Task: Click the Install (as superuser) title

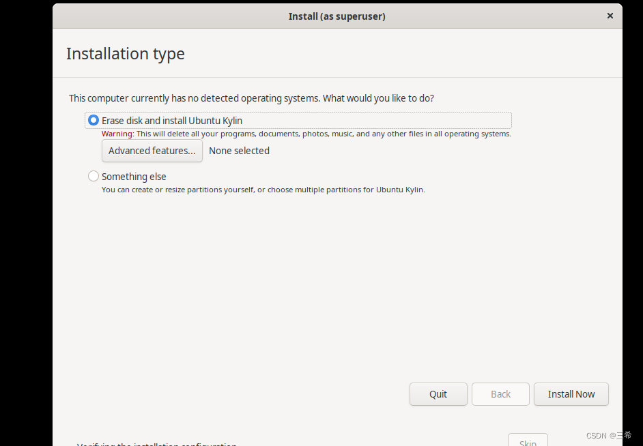Action: (337, 16)
